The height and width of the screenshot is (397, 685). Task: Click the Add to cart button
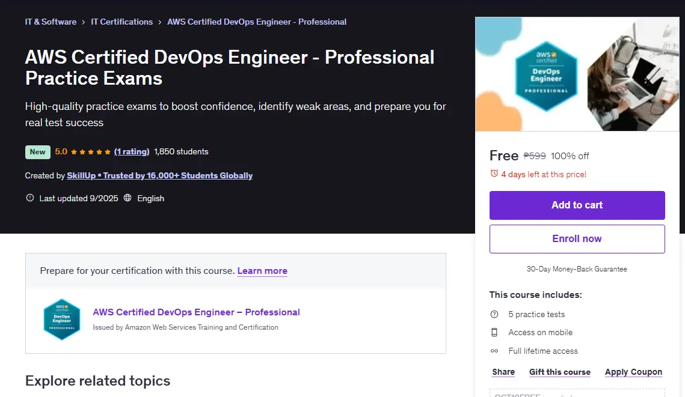coord(577,205)
